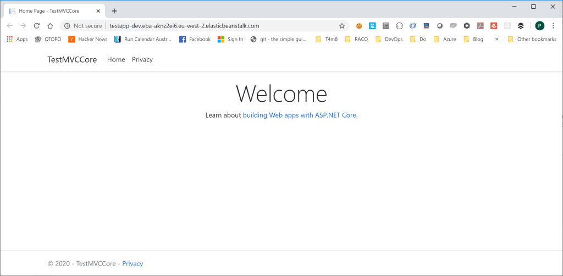Open the Privacy link in the footer
Image resolution: width=563 pixels, height=276 pixels.
(133, 263)
